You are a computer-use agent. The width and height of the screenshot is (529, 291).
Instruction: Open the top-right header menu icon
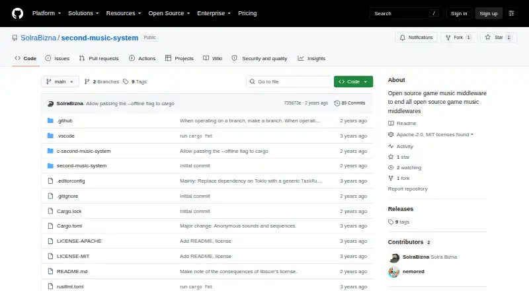[511, 13]
